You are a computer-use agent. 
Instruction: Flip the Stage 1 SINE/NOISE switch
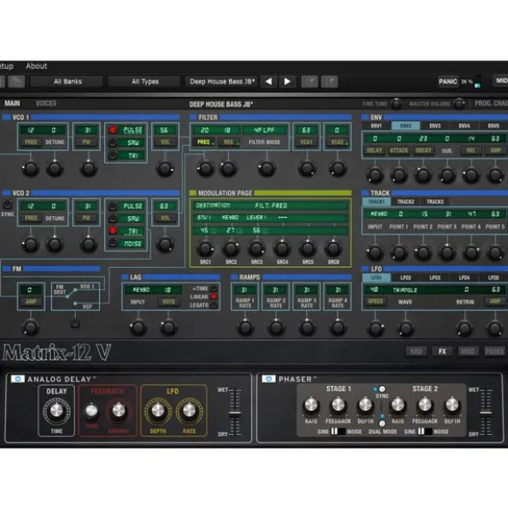pos(338,431)
